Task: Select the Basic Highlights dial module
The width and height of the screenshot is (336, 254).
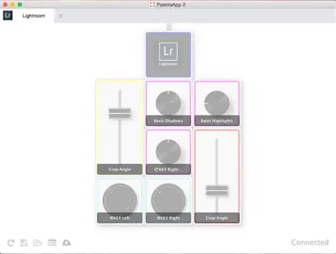Action: pos(217,103)
